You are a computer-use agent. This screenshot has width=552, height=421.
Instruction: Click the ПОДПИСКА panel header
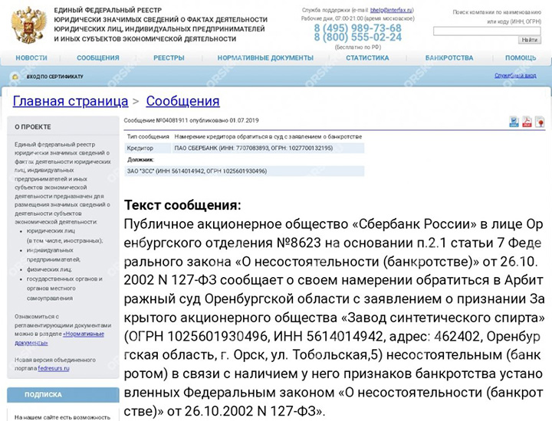pyautogui.click(x=63, y=395)
